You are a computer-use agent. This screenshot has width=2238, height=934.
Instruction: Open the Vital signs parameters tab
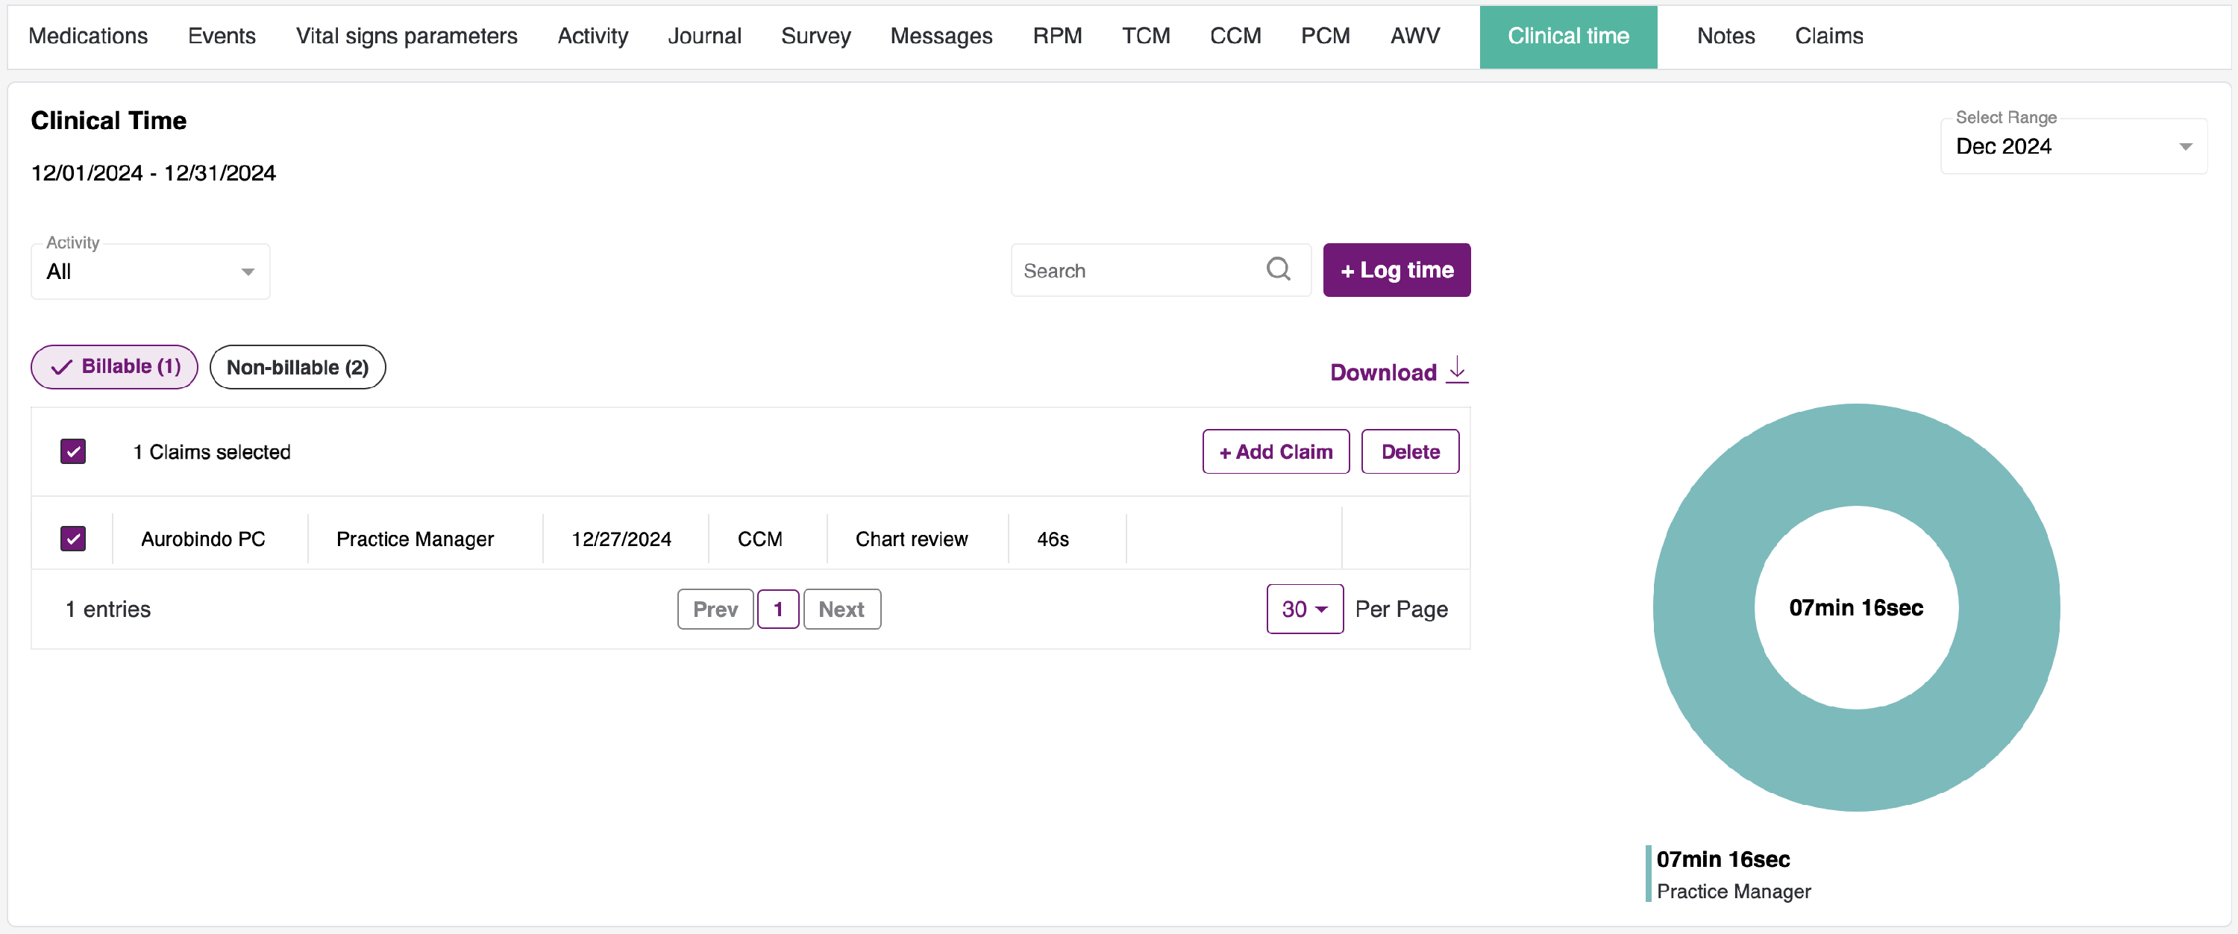tap(406, 36)
